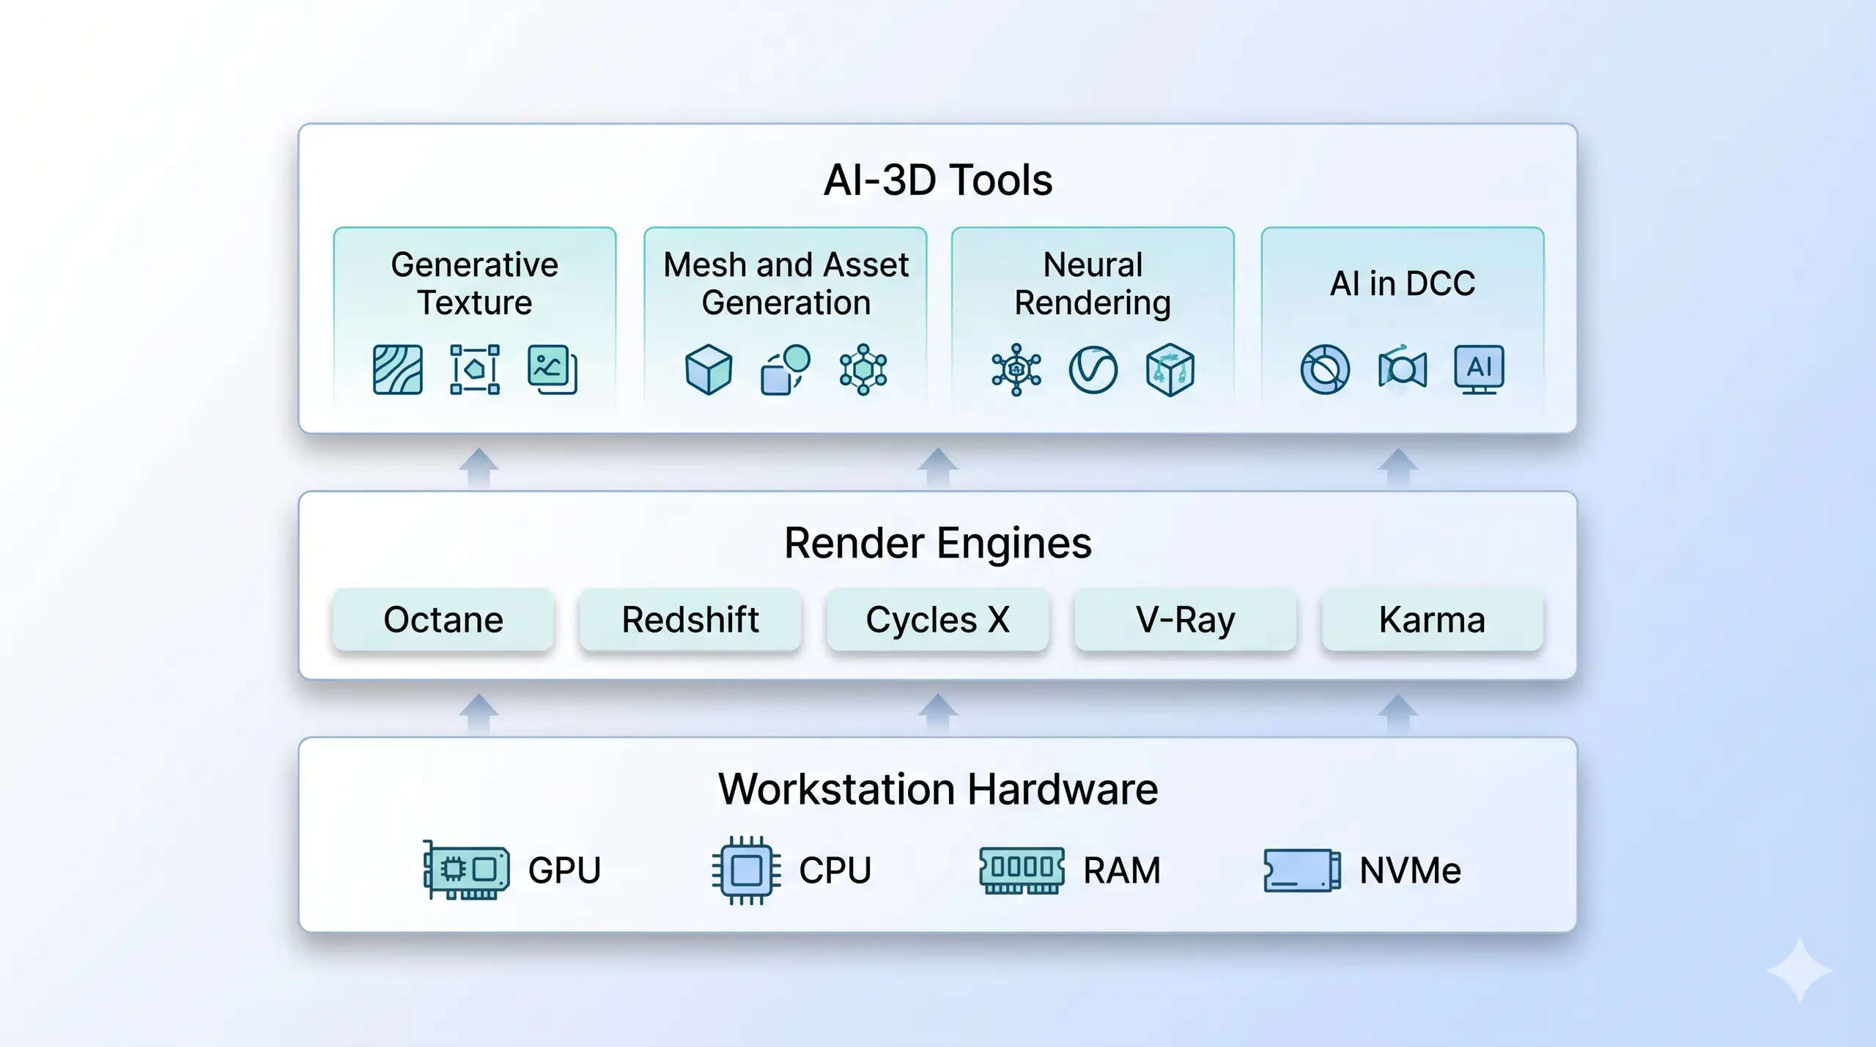This screenshot has height=1047, width=1876.
Task: Click the GPU graphics card icon
Action: (x=466, y=870)
